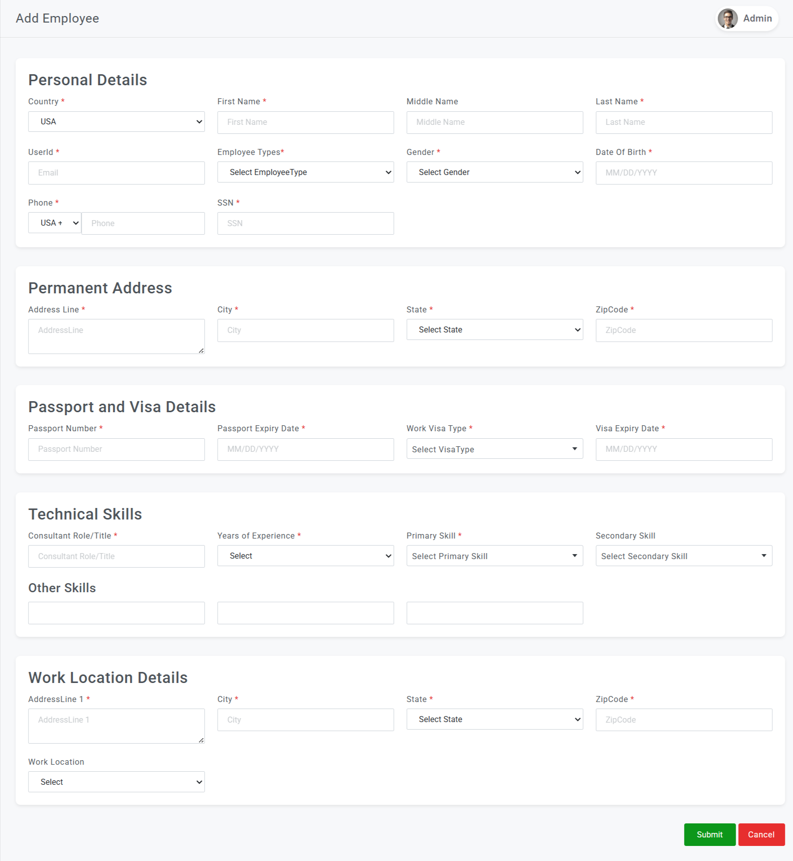
Task: Focus the First Name field
Action: click(305, 122)
